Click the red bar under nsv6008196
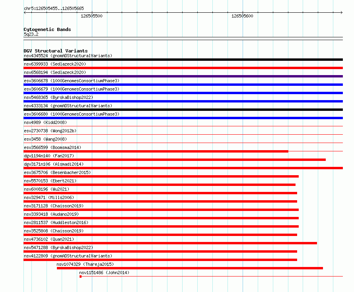Image resolution: width=354 pixels, height=292 pixels. coord(160,193)
